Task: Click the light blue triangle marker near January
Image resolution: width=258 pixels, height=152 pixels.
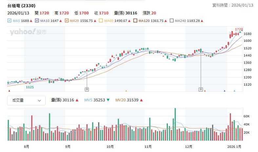Action: tap(234, 91)
